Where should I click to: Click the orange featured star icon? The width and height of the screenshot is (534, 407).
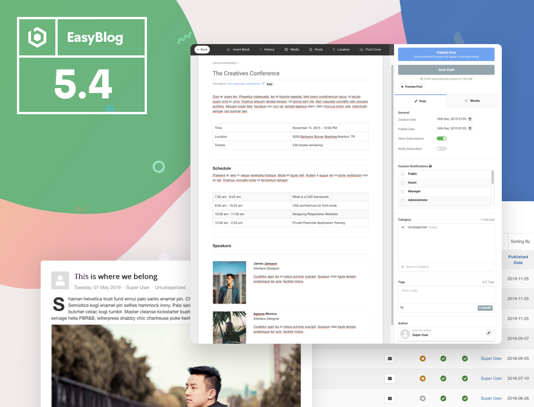(x=423, y=358)
